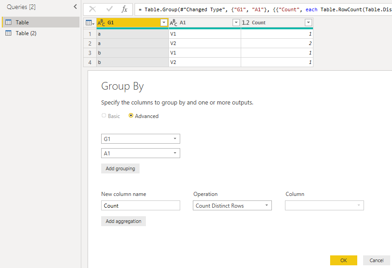Viewport: 392px width, 268px height.
Task: Select row number 2 in the grid
Action: click(x=90, y=43)
